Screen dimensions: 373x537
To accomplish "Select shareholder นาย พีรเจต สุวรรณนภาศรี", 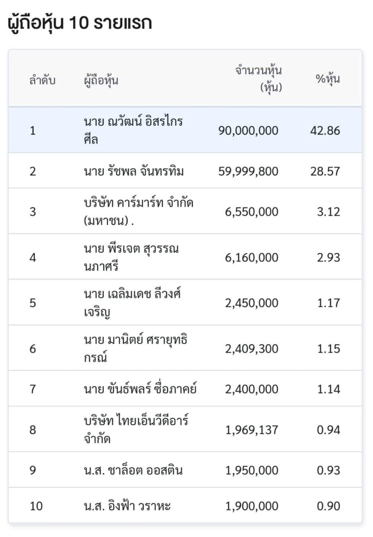I will (185, 257).
